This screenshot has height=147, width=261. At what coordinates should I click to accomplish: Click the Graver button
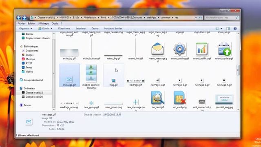point(95,29)
